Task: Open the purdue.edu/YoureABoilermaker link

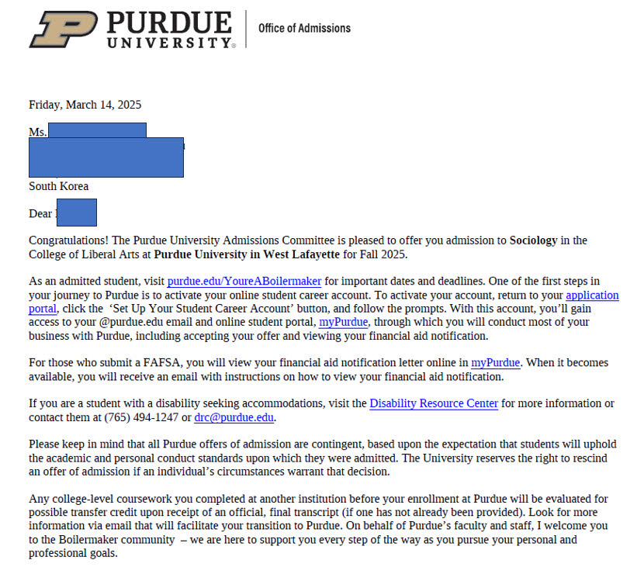Action: coord(244,282)
